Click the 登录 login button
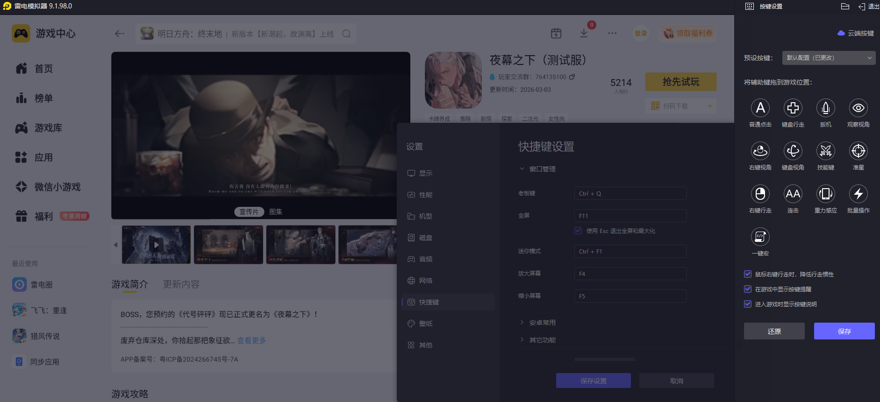This screenshot has height=402, width=880. tap(641, 33)
